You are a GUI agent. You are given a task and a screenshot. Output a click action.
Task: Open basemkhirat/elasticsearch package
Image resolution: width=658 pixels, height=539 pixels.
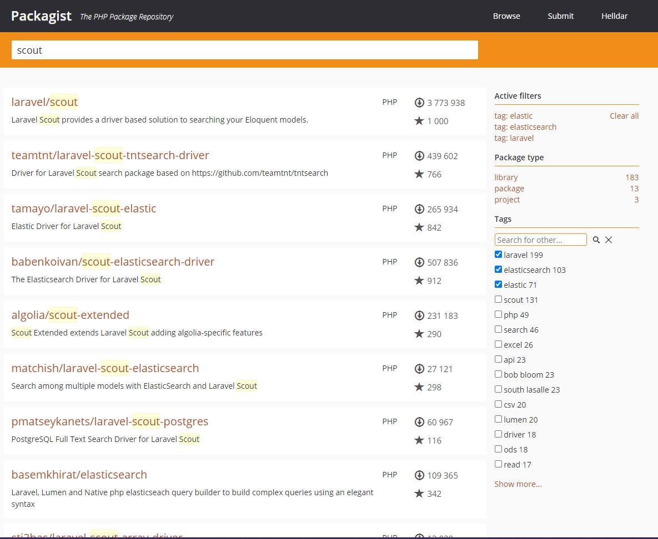(79, 475)
